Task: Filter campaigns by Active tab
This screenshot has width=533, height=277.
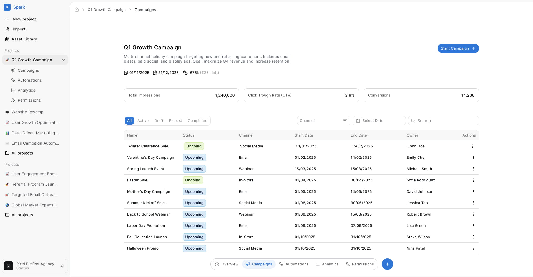Action: coord(143,121)
